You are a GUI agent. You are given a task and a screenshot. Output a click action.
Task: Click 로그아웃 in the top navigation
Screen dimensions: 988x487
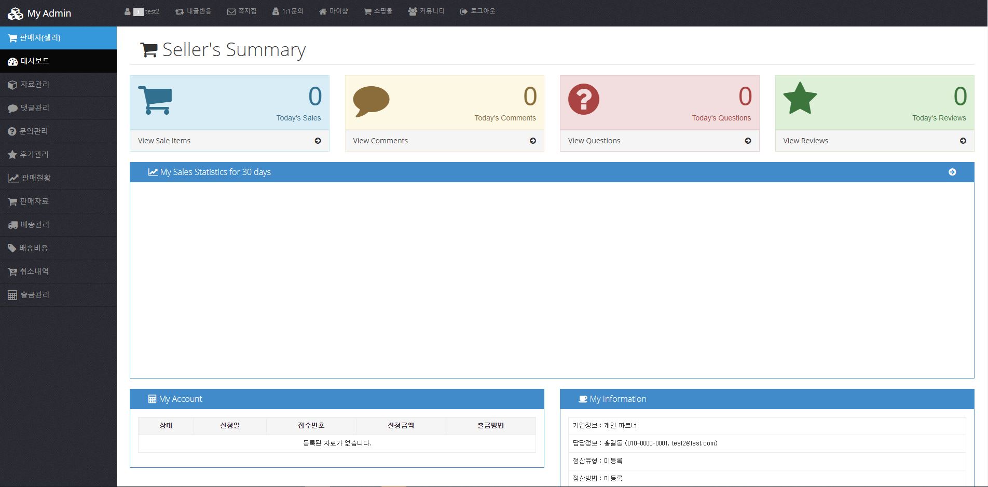click(x=477, y=11)
